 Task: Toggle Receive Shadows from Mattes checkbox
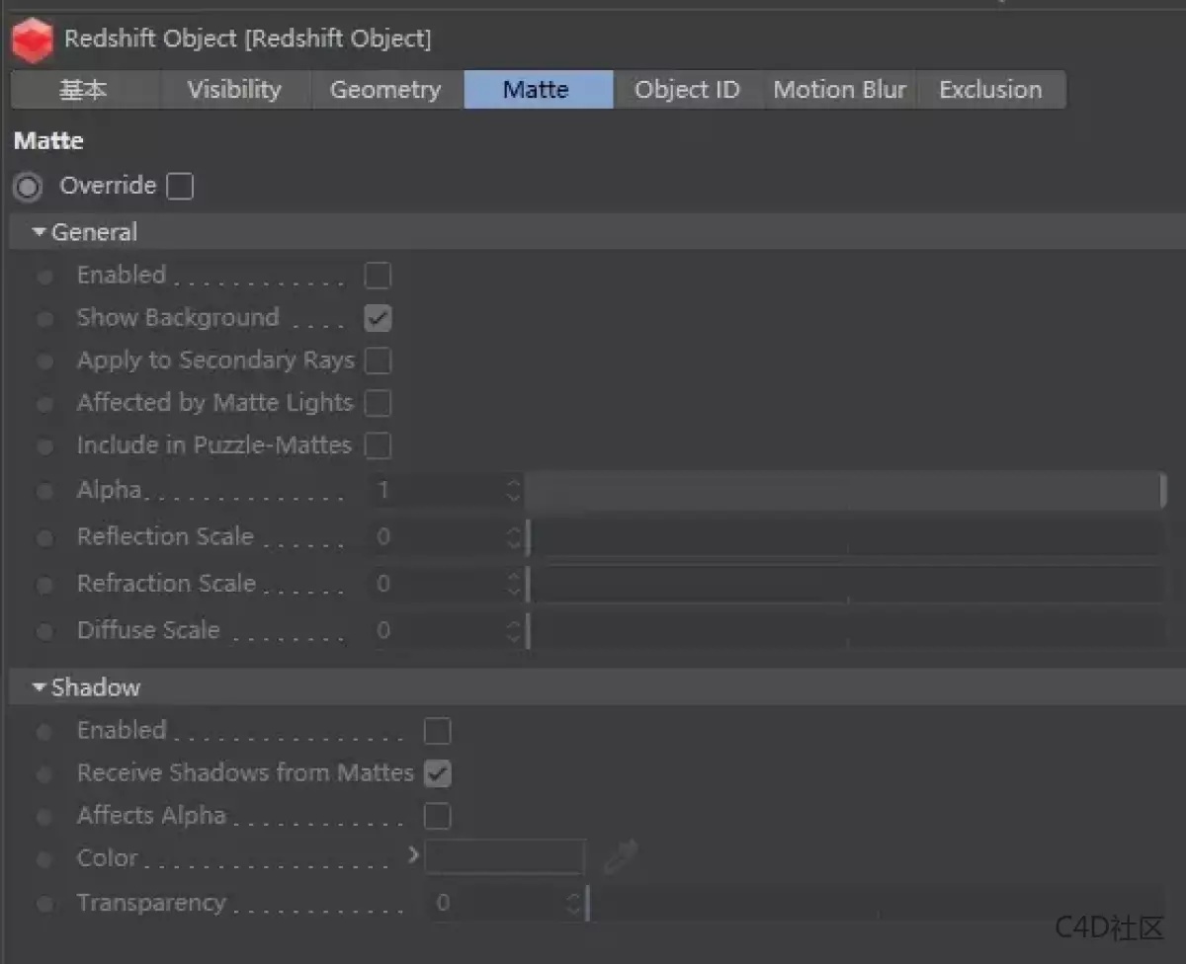click(437, 773)
